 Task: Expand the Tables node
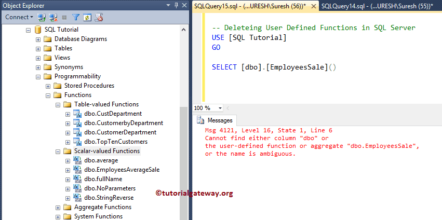[x=38, y=49]
